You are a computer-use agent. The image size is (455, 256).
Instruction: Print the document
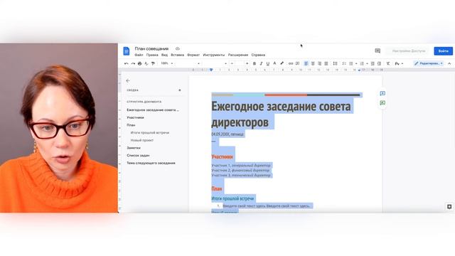[139, 63]
